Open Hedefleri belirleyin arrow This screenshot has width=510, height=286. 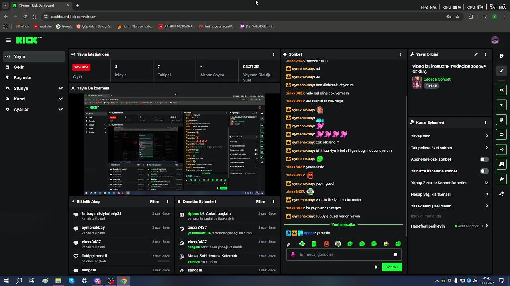(x=486, y=226)
